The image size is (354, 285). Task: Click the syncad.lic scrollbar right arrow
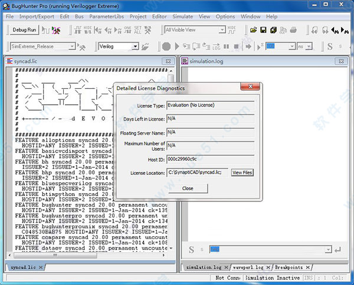point(163,255)
